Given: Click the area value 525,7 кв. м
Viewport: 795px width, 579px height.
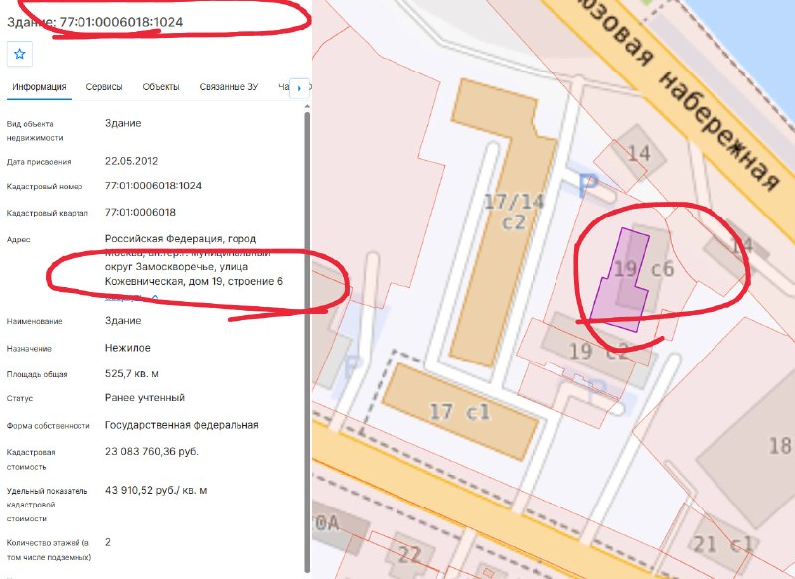Looking at the screenshot, I should tap(132, 373).
